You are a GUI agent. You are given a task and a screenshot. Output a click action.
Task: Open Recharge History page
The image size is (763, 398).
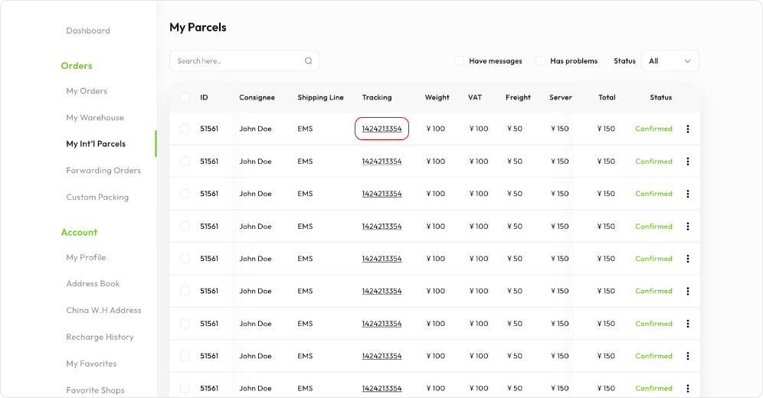pyautogui.click(x=100, y=337)
